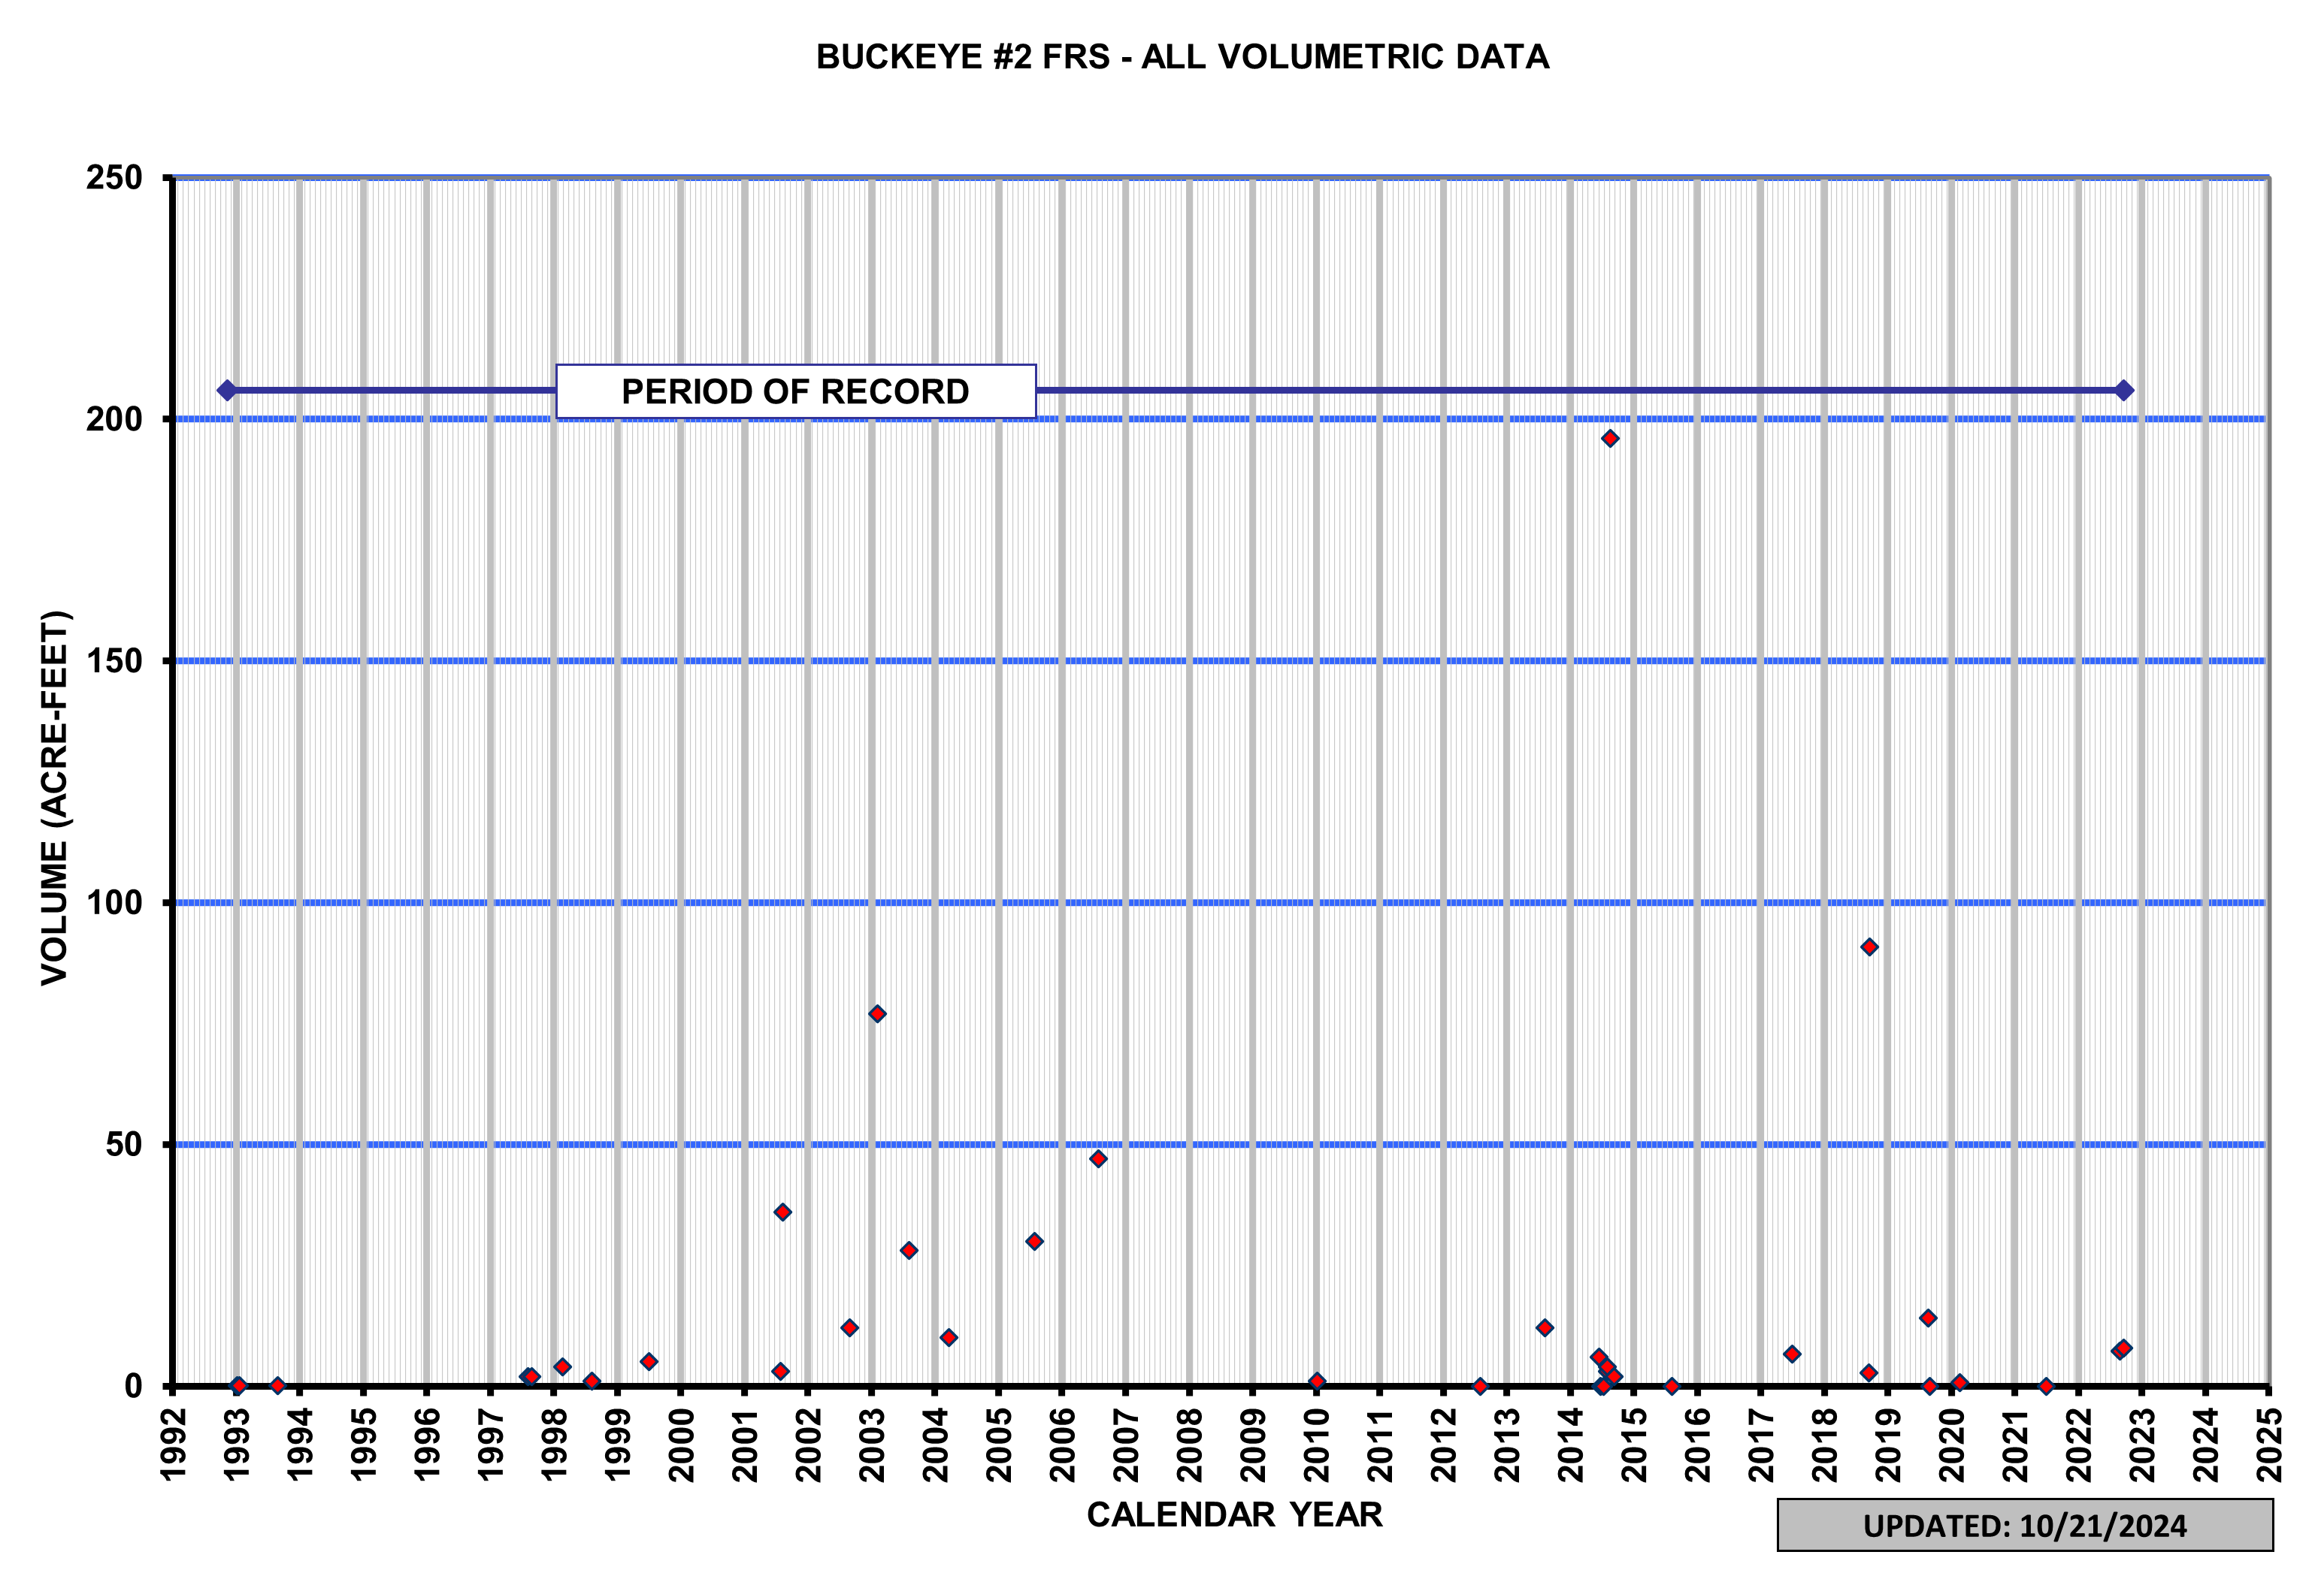Click the 2008 x-axis year label
The width and height of the screenshot is (2324, 1576).
click(1189, 1445)
